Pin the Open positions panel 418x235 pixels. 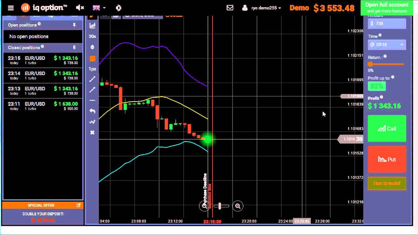(x=74, y=25)
